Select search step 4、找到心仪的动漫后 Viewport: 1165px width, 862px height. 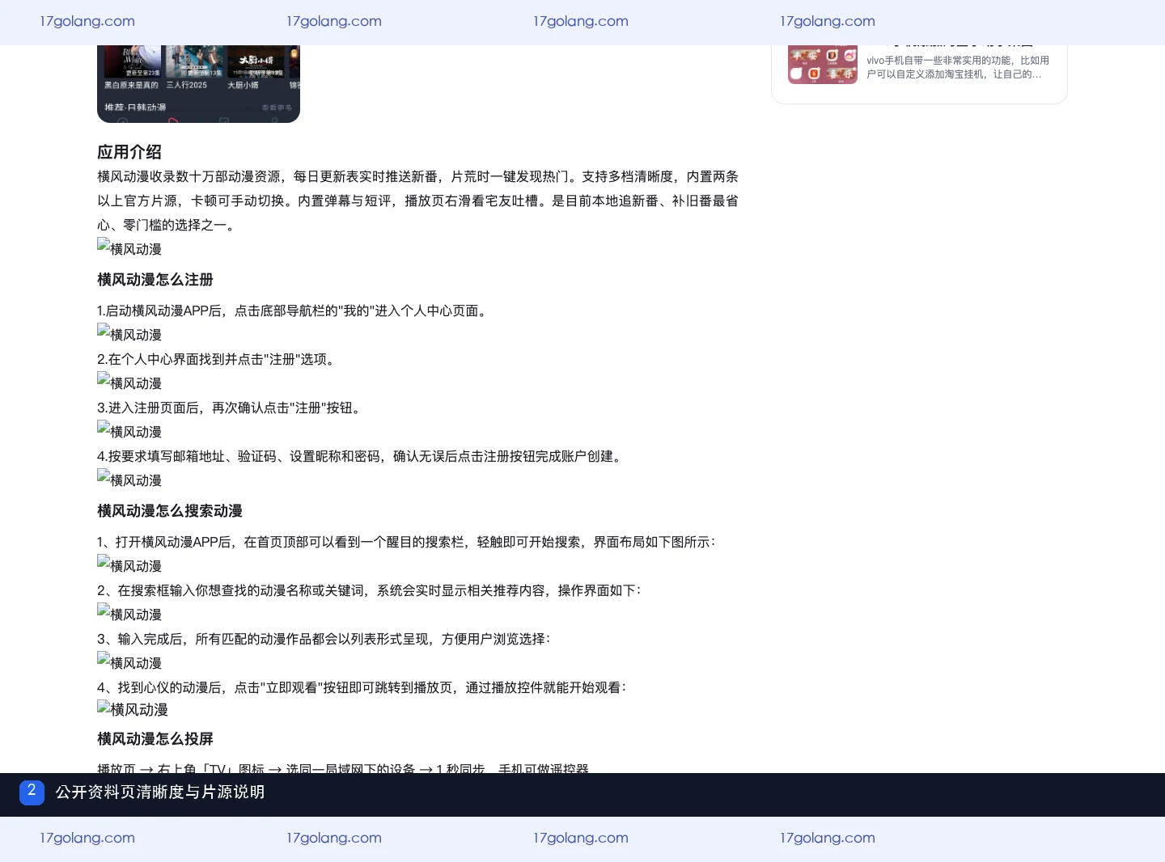(362, 687)
